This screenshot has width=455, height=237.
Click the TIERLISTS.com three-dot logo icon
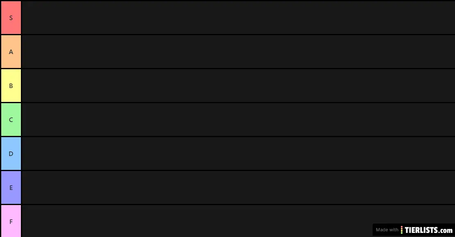[x=402, y=230]
